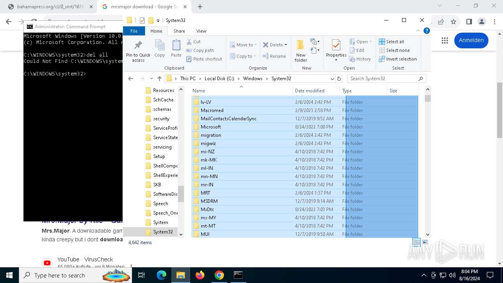Switch to details view layout icon
The height and width of the screenshot is (283, 503).
tap(417, 242)
